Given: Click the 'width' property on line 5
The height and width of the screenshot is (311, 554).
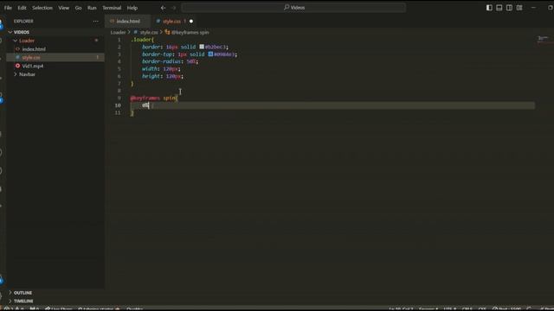Looking at the screenshot, I should click(x=150, y=69).
